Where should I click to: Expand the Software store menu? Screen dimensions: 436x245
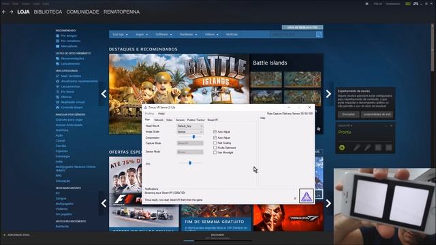click(163, 35)
